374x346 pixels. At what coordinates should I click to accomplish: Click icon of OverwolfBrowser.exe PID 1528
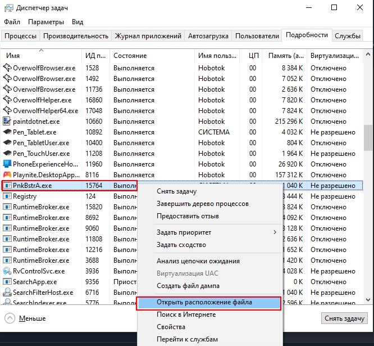pyautogui.click(x=7, y=68)
